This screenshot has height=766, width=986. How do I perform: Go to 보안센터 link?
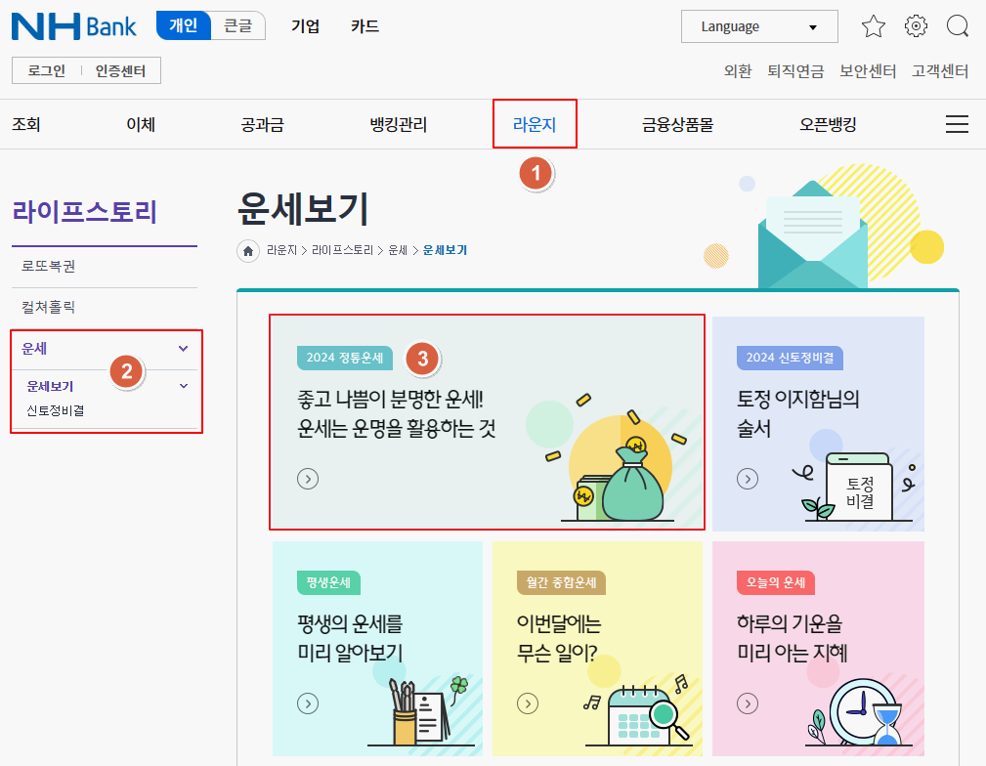click(868, 71)
